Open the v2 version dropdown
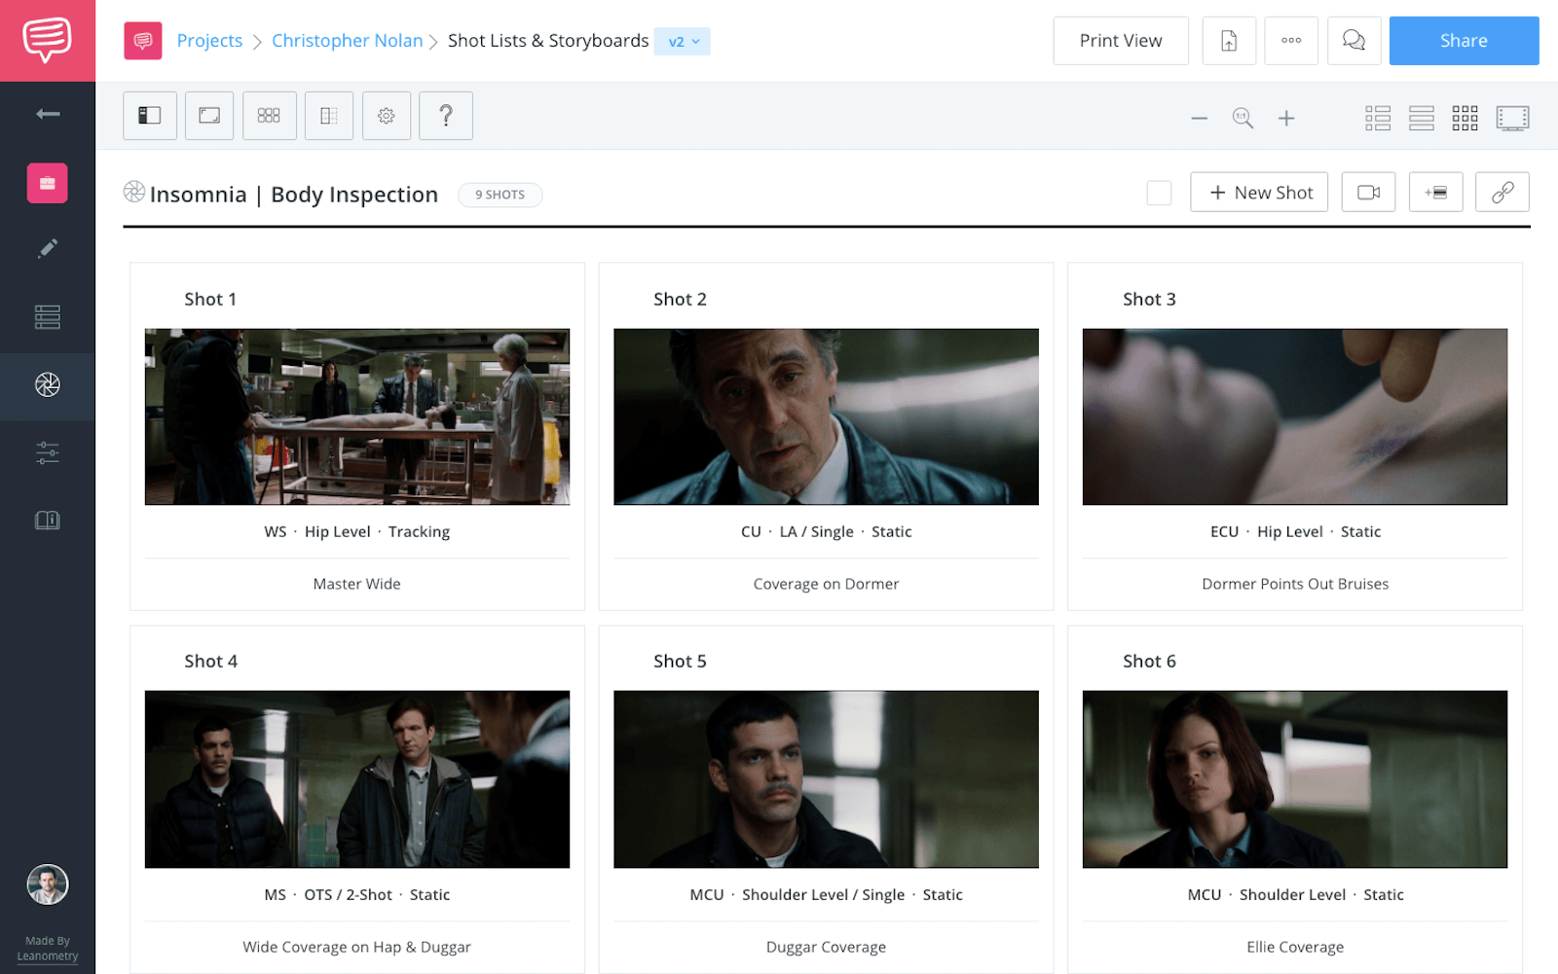Screen dimensions: 1558x974 tap(683, 42)
